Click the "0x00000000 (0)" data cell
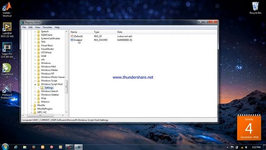266x150 pixels. click(x=125, y=40)
